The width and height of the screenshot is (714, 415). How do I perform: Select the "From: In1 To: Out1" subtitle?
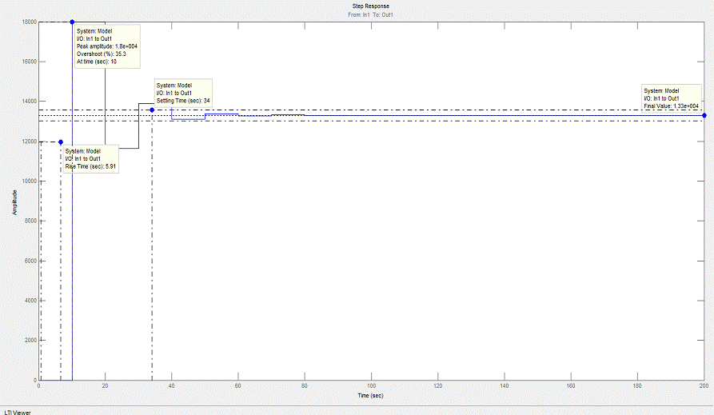370,14
